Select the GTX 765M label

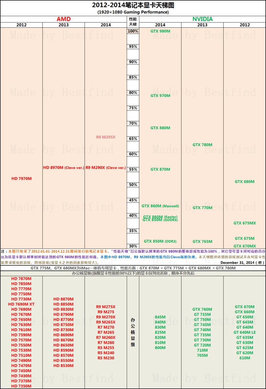[x=202, y=241]
